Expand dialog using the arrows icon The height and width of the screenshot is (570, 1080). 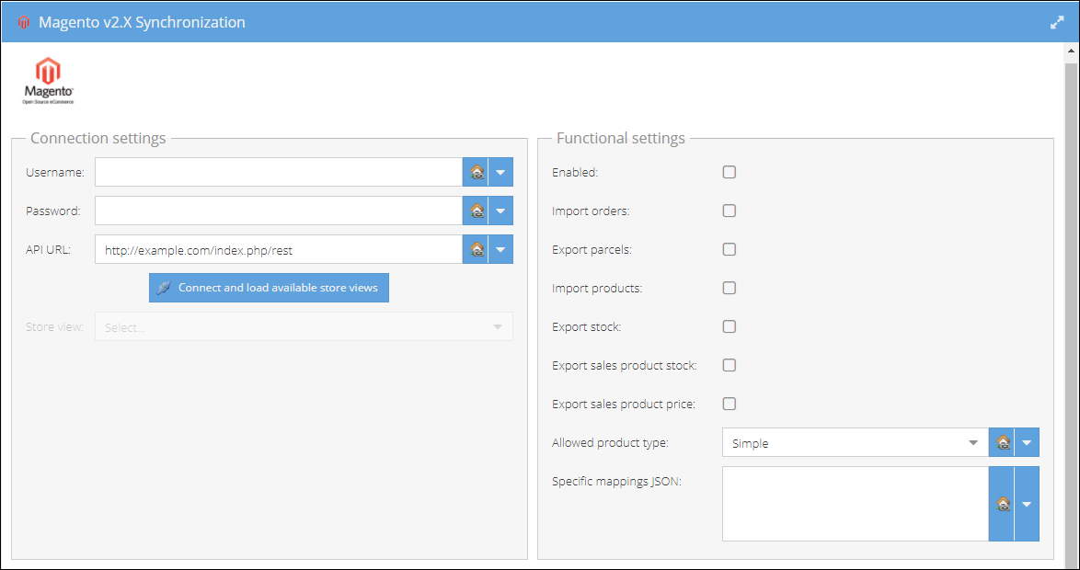[1057, 22]
